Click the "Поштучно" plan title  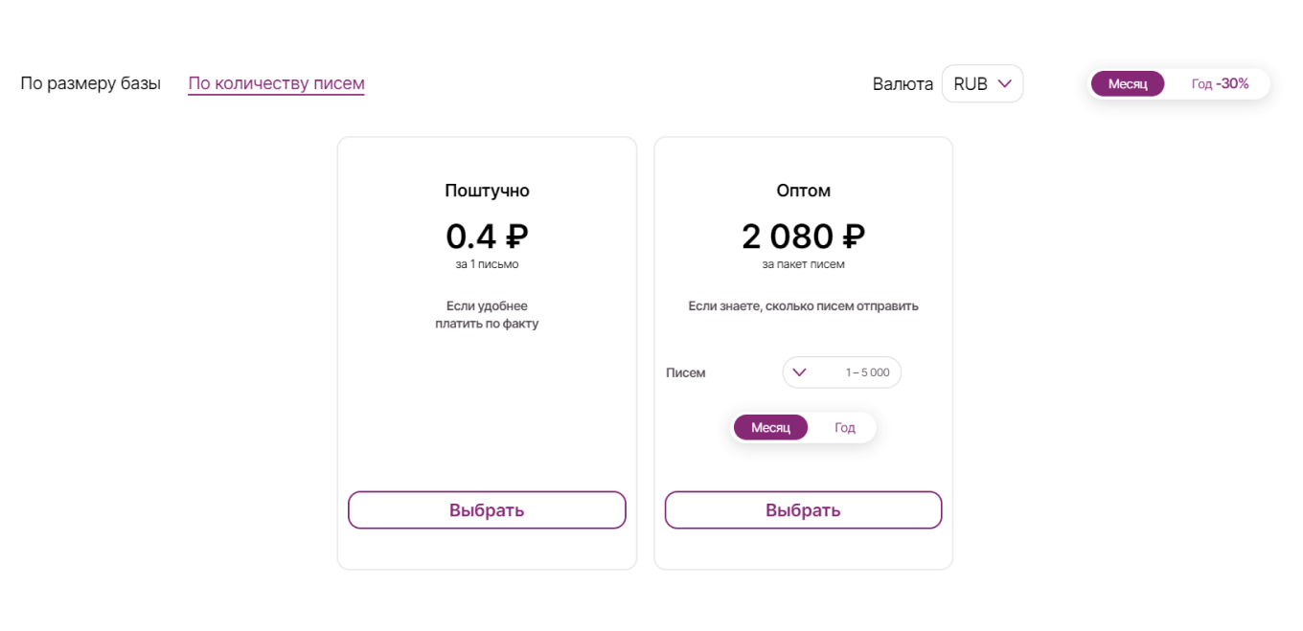pyautogui.click(x=487, y=191)
